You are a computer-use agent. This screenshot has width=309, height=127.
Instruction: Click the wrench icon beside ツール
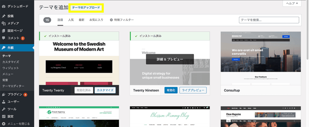pos(3,109)
